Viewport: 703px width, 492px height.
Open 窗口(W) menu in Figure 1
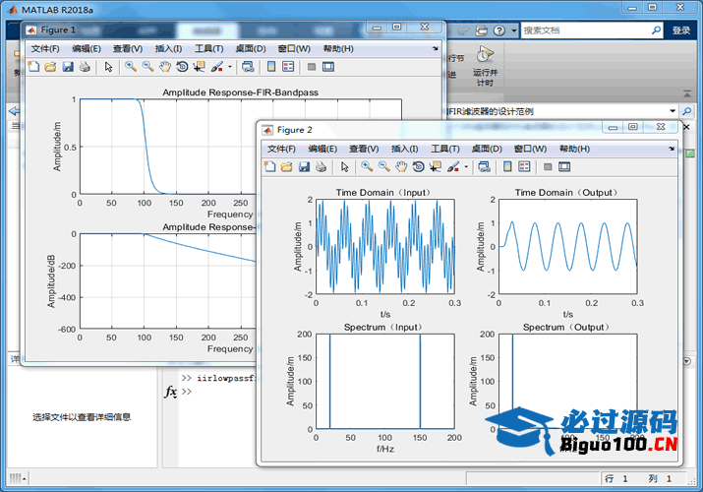294,48
